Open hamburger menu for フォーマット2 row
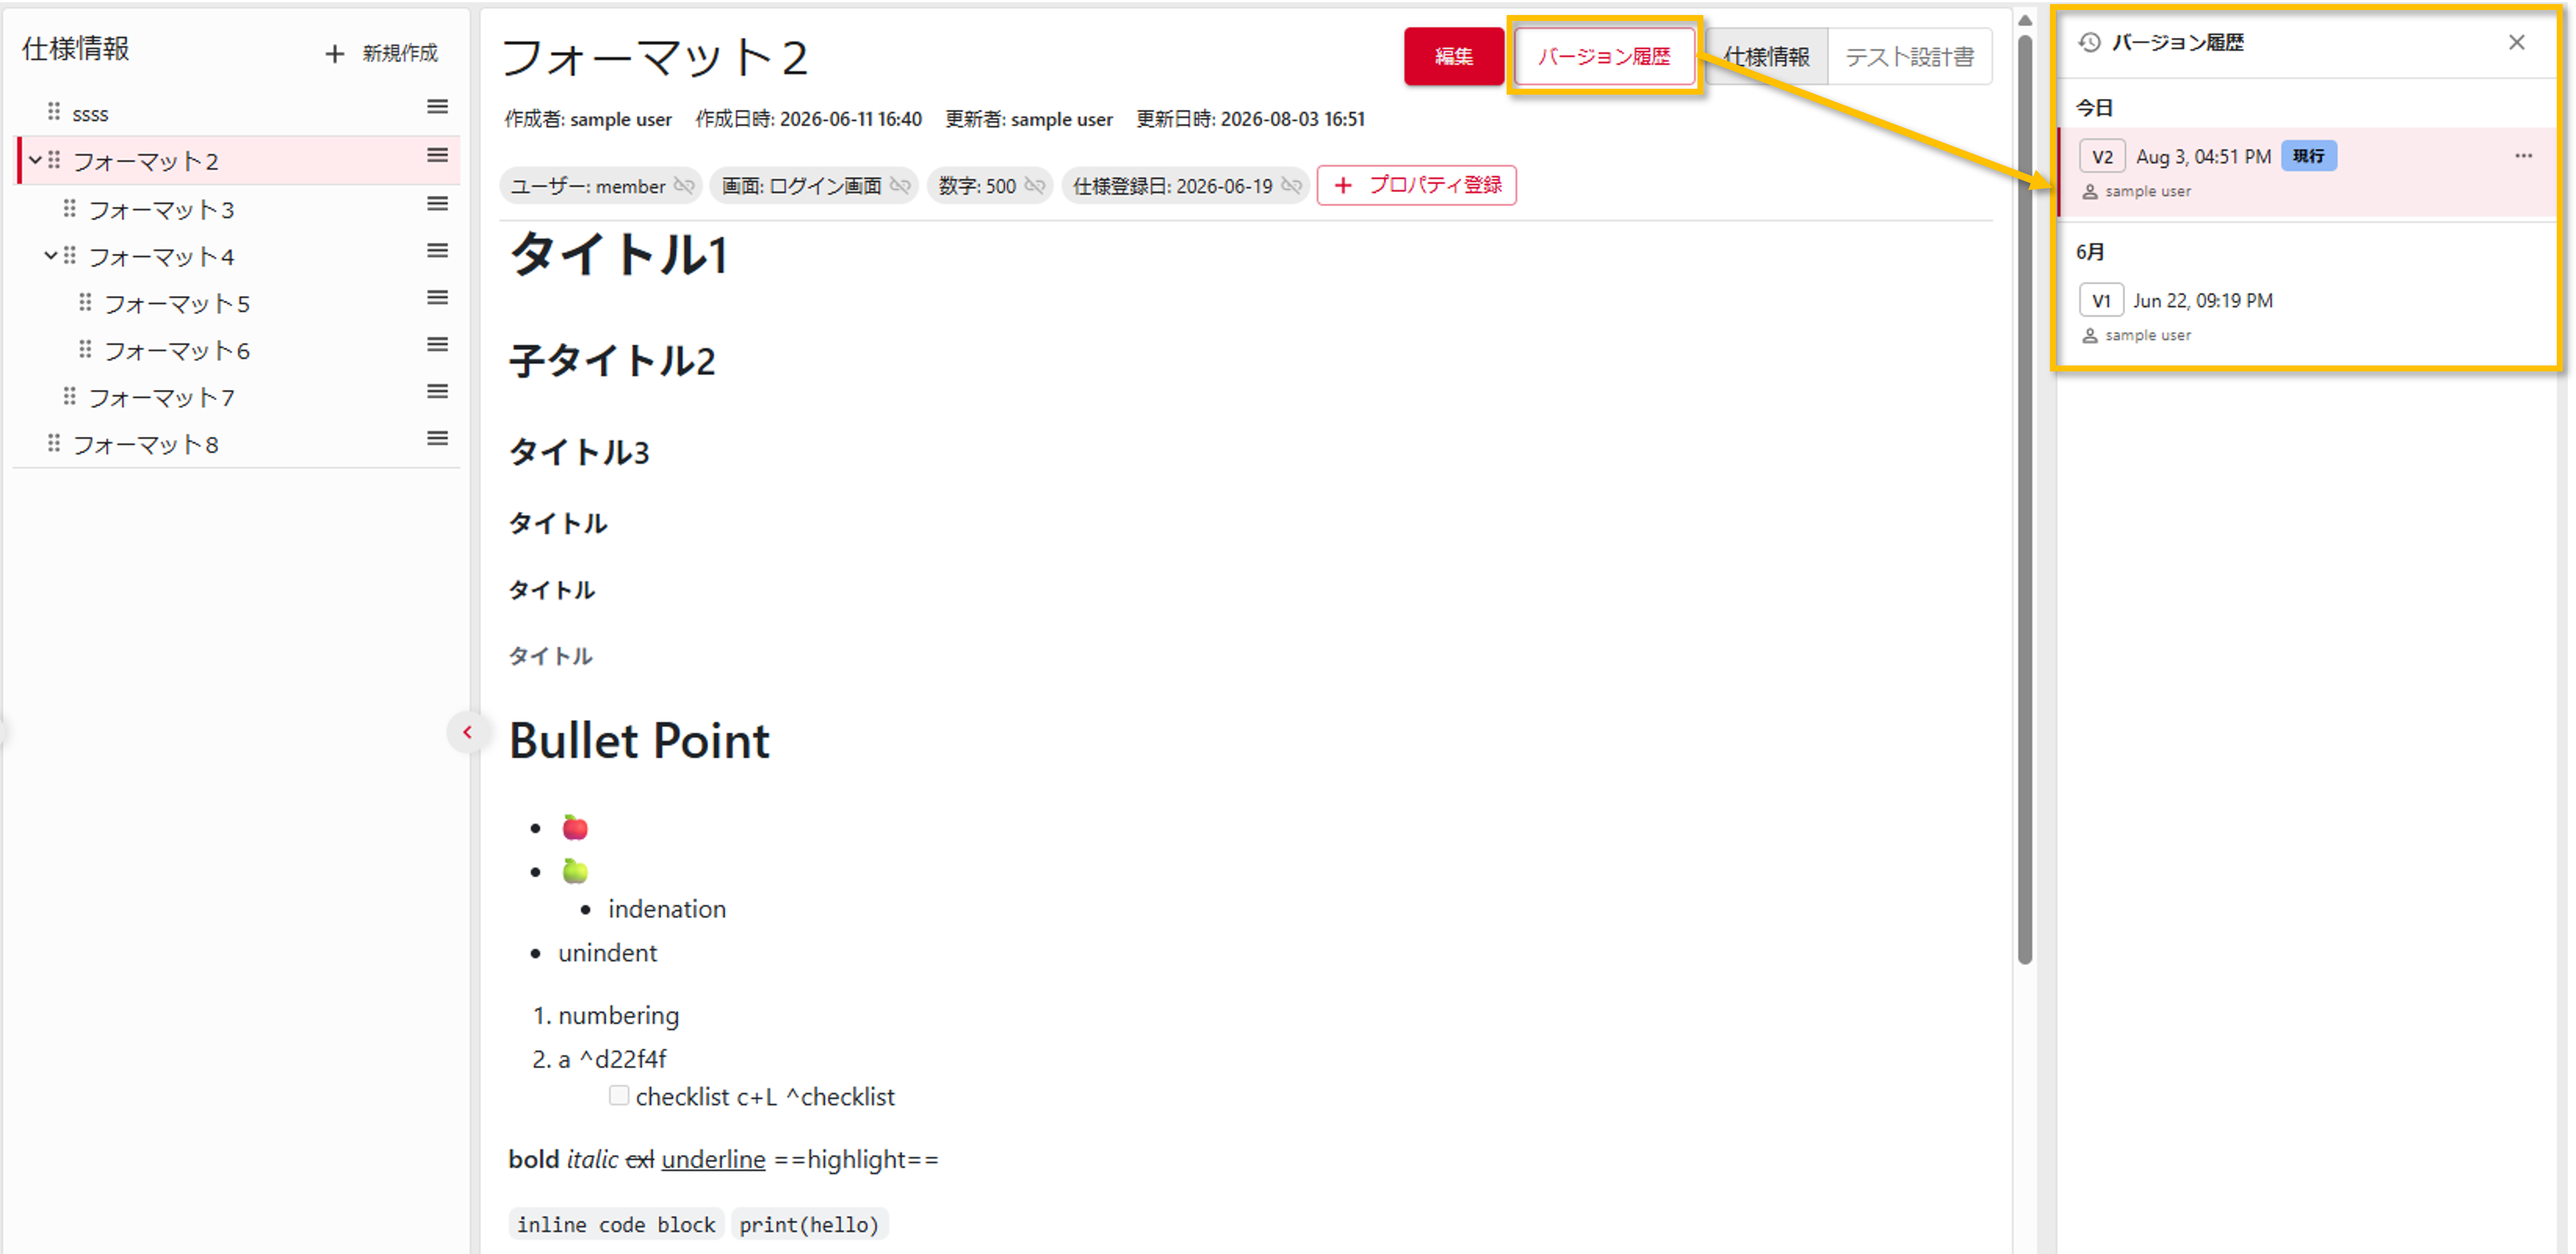2576x1254 pixels. tap(437, 155)
